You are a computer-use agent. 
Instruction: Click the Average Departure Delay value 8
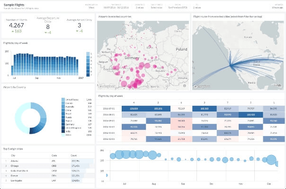point(48,27)
